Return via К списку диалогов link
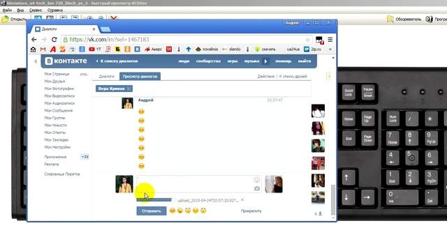 pyautogui.click(x=117, y=61)
